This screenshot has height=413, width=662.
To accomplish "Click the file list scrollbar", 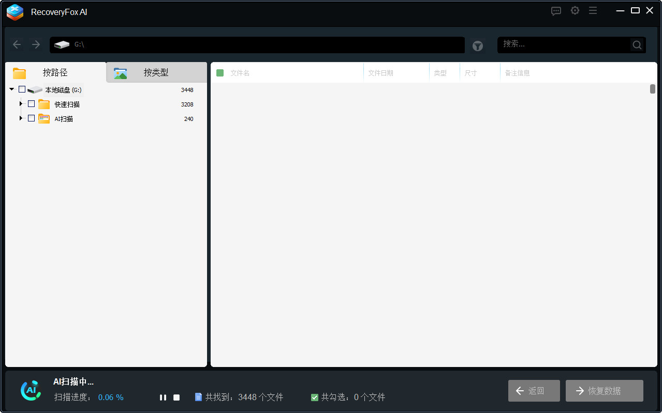I will pos(653,89).
